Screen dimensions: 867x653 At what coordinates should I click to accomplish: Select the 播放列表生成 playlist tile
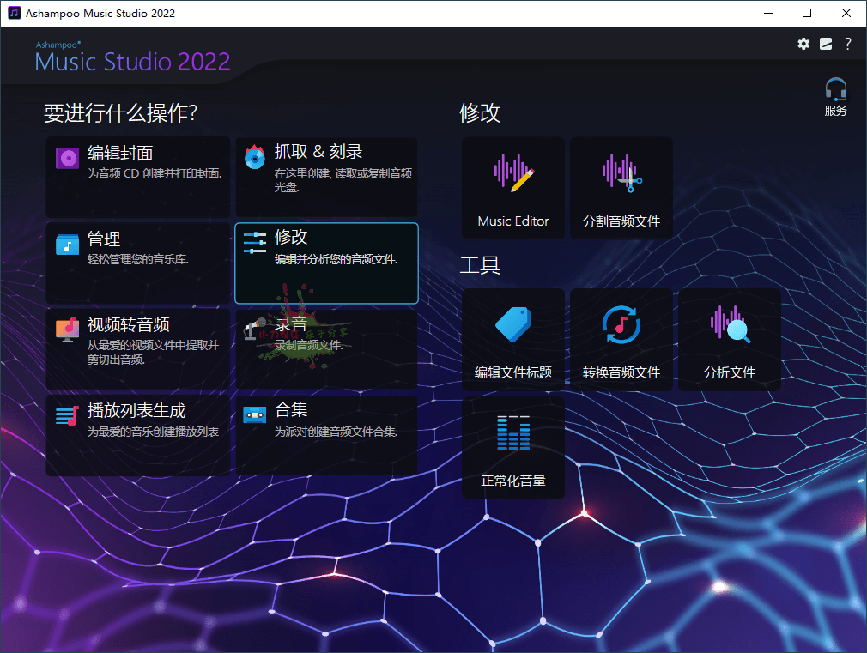pos(137,434)
